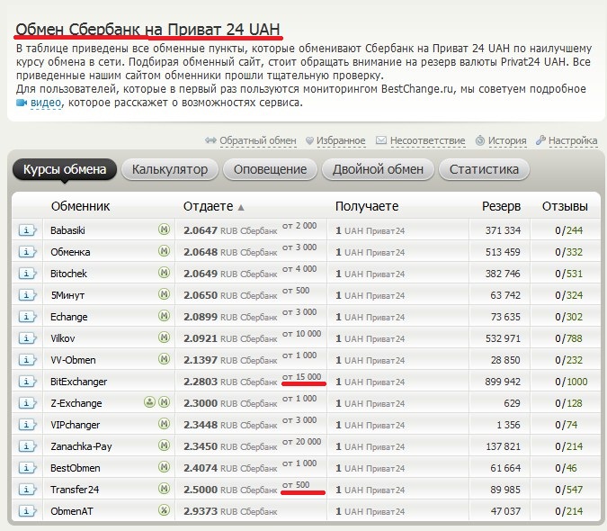This screenshot has width=607, height=531.
Task: Click the video camera icon before видео
Action: click(22, 103)
